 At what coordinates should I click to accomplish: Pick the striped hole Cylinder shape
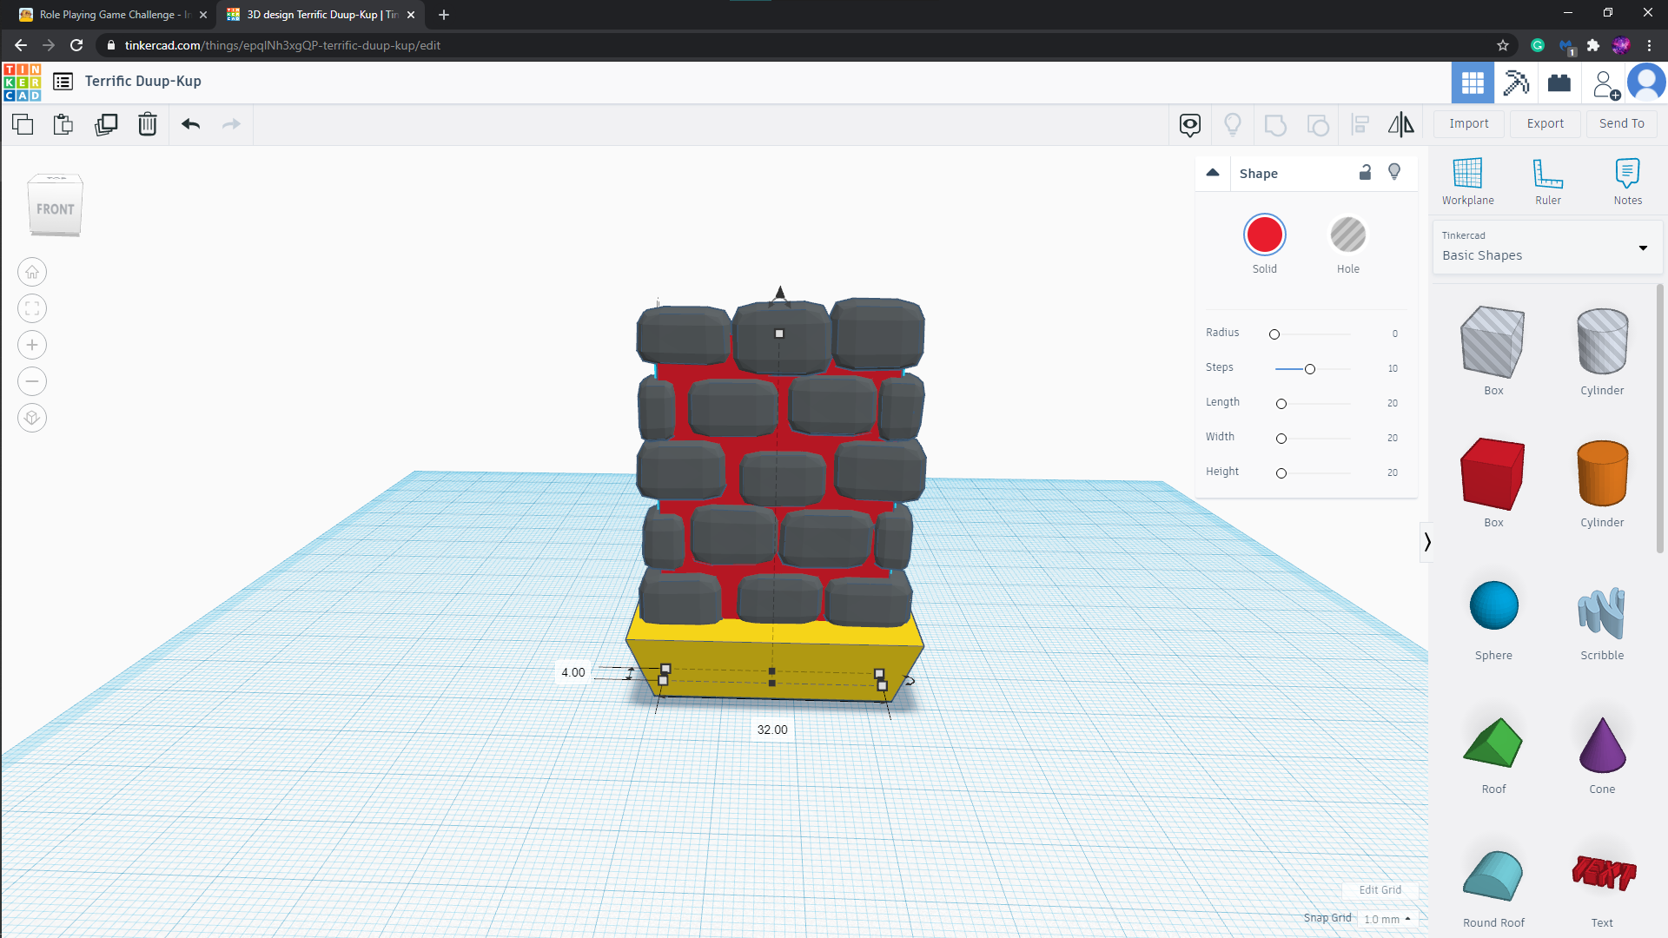pyautogui.click(x=1602, y=342)
